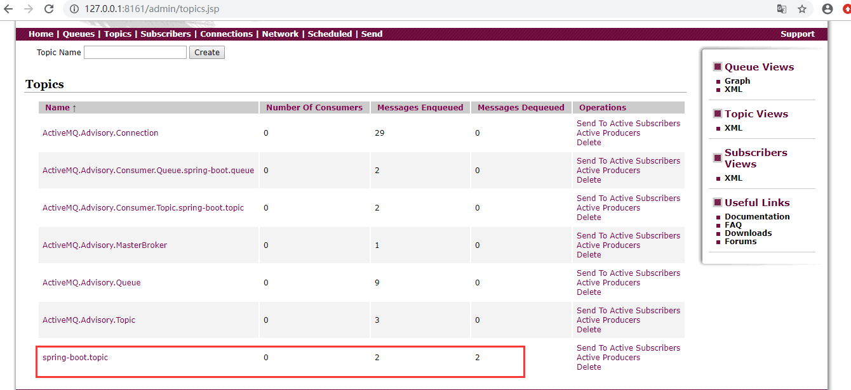Viewport: 851px width, 390px height.
Task: Delete the ActiveMQ.Advisory.Topic topic
Action: point(589,330)
